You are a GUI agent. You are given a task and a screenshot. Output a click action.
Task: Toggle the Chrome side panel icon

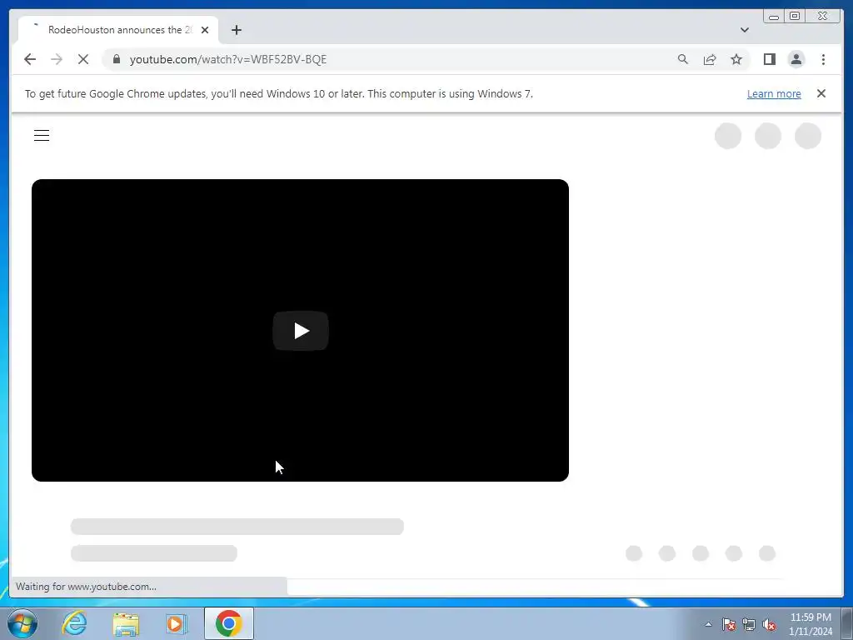pyautogui.click(x=769, y=59)
